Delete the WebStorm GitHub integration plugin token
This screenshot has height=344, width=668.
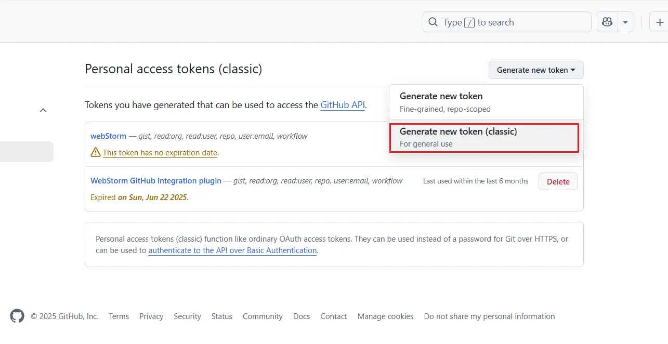point(558,181)
